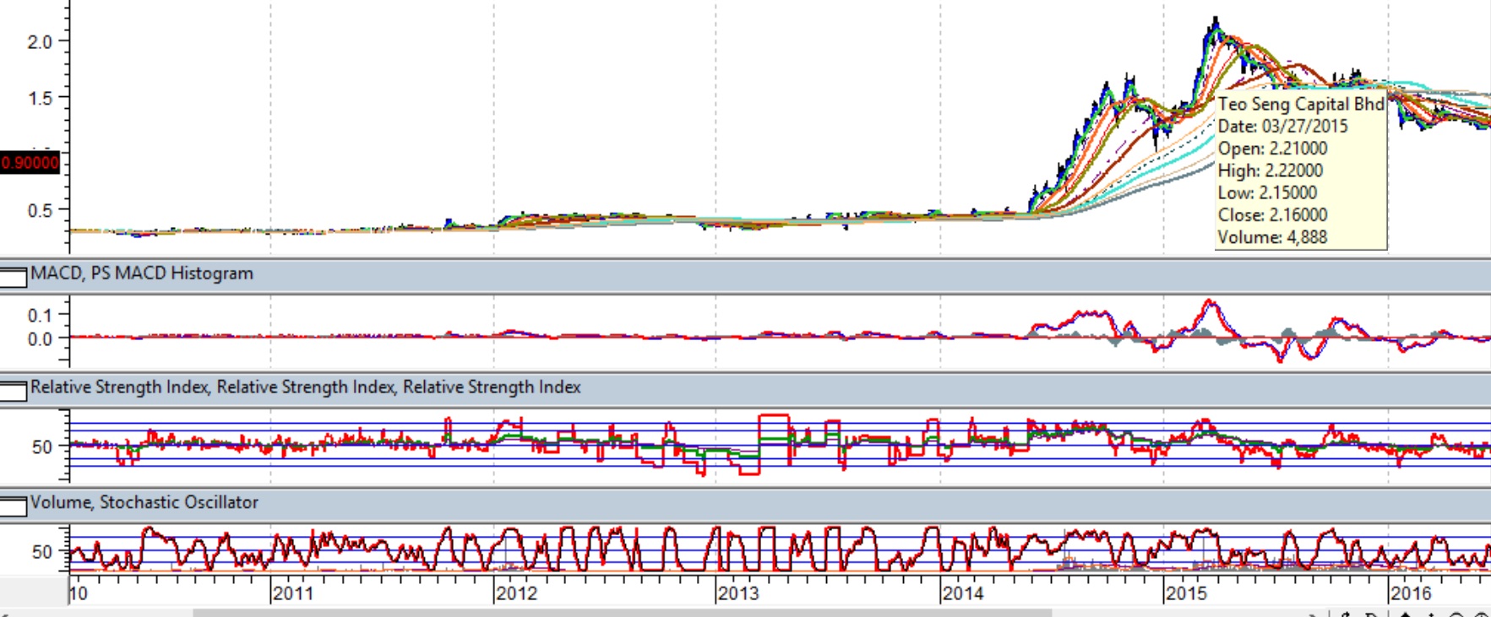The image size is (1491, 617).
Task: Click the 0.5 price axis label
Action: click(x=40, y=210)
